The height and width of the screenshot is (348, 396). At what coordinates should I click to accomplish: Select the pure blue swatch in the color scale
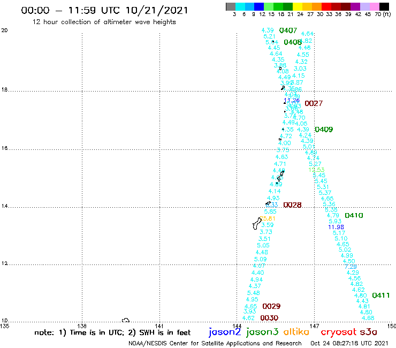259,6
